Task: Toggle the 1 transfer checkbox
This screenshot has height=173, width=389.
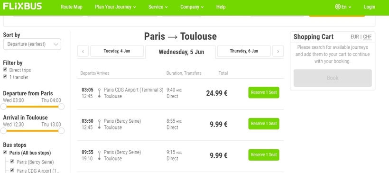Action: tap(5, 77)
